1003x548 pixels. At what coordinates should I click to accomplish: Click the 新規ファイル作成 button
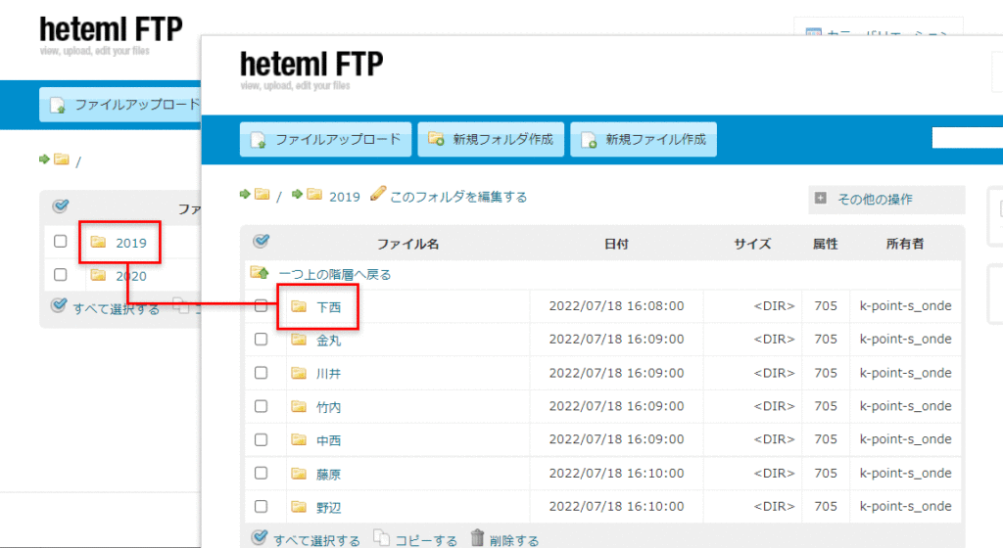tap(644, 140)
